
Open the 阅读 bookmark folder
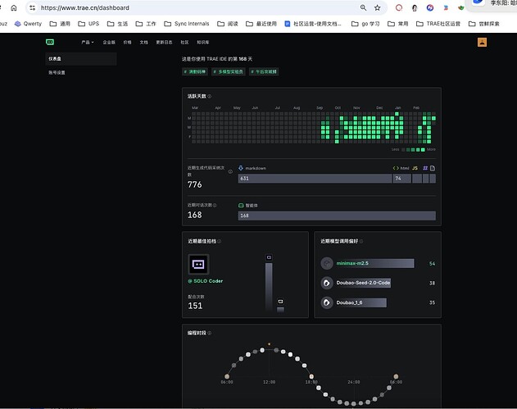[228, 24]
